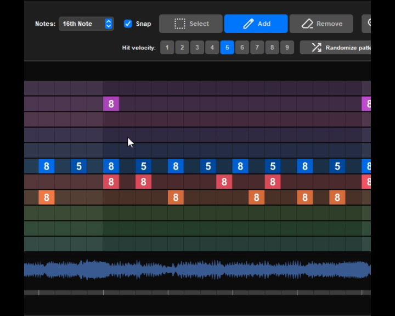Set hit velocity to 7
The width and height of the screenshot is (395, 316).
coord(257,48)
